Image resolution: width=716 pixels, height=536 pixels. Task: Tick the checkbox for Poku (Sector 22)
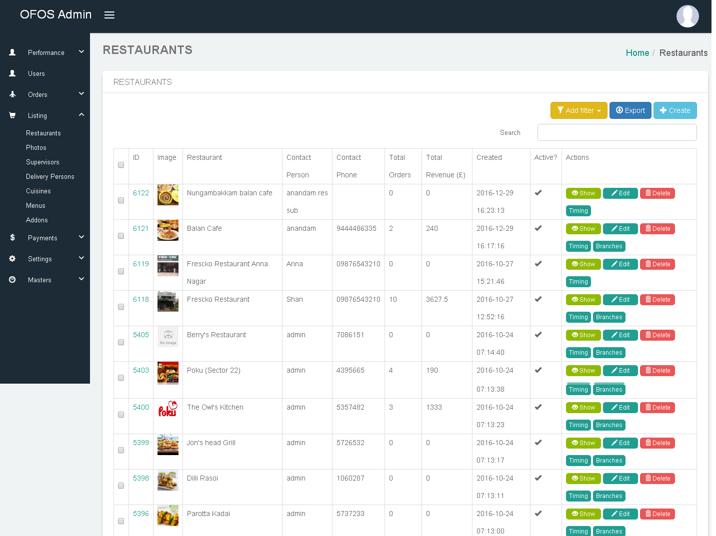pos(121,378)
